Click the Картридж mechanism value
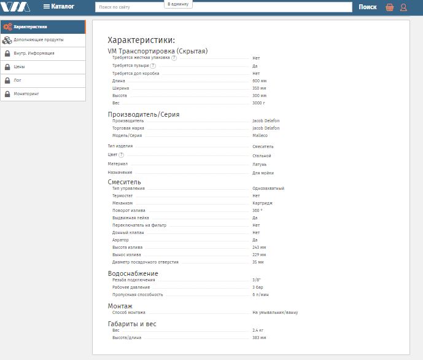This screenshot has width=423, height=360. 263,203
